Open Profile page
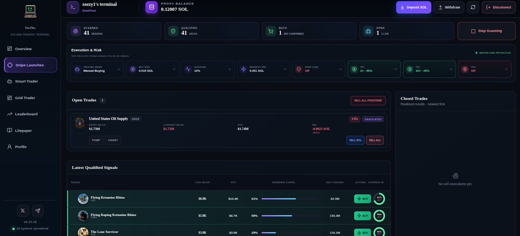This screenshot has height=236, width=520. (x=30, y=147)
